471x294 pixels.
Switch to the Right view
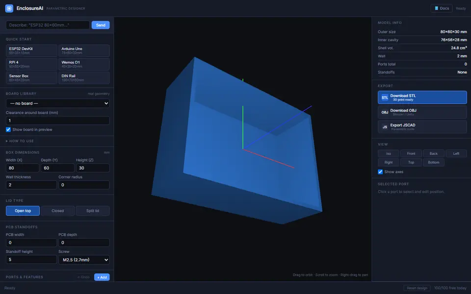click(x=389, y=162)
